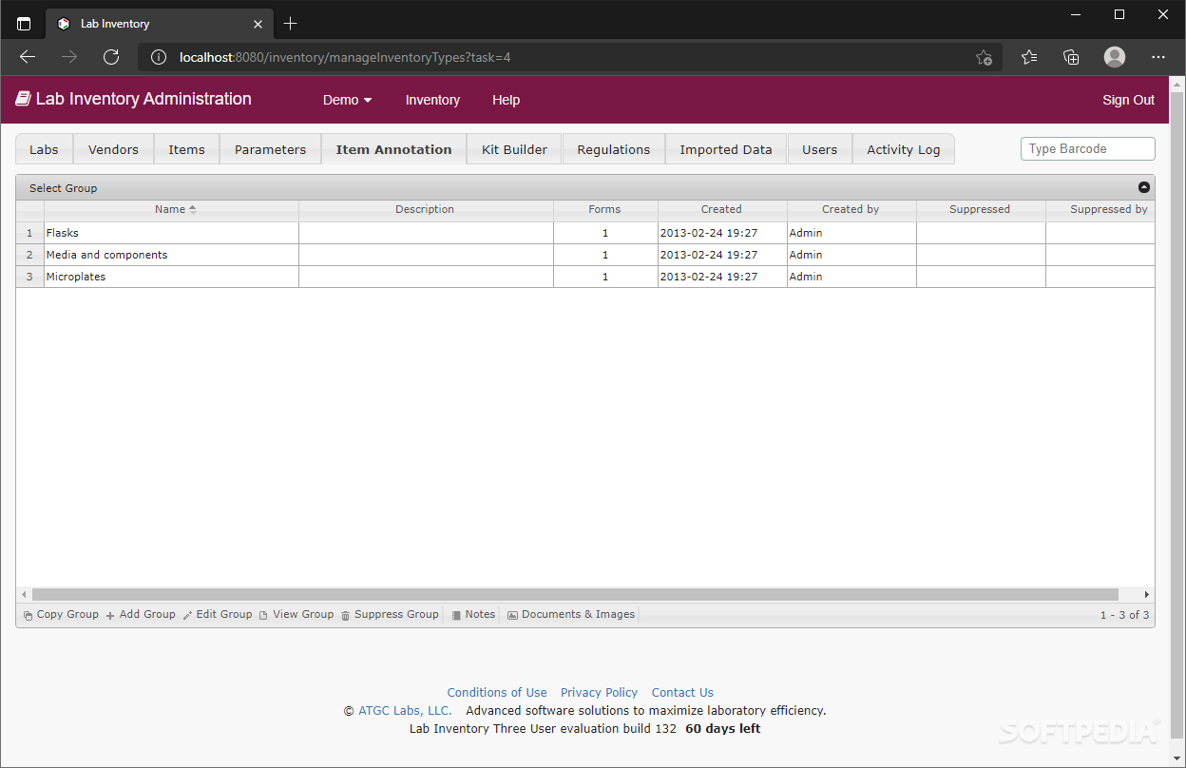The height and width of the screenshot is (768, 1186).
Task: Click the Flasks row Created date cell
Action: (x=722, y=233)
